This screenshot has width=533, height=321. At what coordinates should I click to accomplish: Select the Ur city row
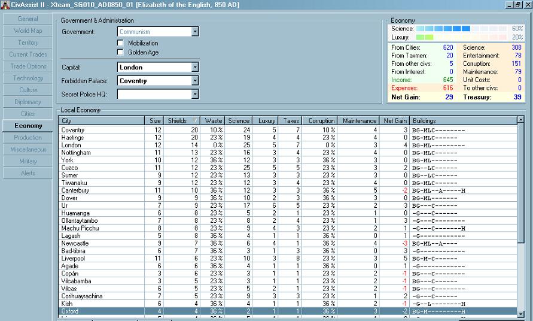288,205
